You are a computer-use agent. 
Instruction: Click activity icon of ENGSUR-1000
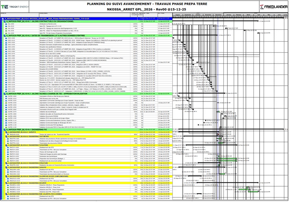8,135
